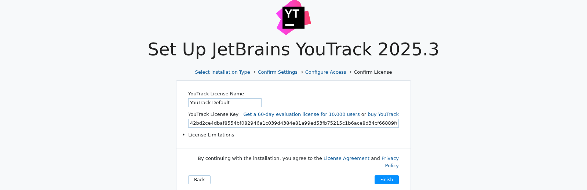
Task: Get a 60-day evaluation license
Action: (301, 114)
